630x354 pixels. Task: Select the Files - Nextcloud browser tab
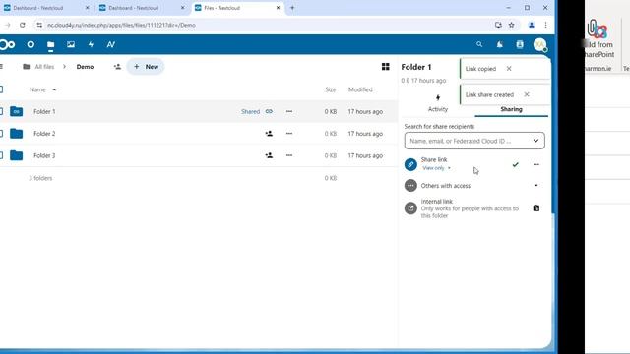237,8
